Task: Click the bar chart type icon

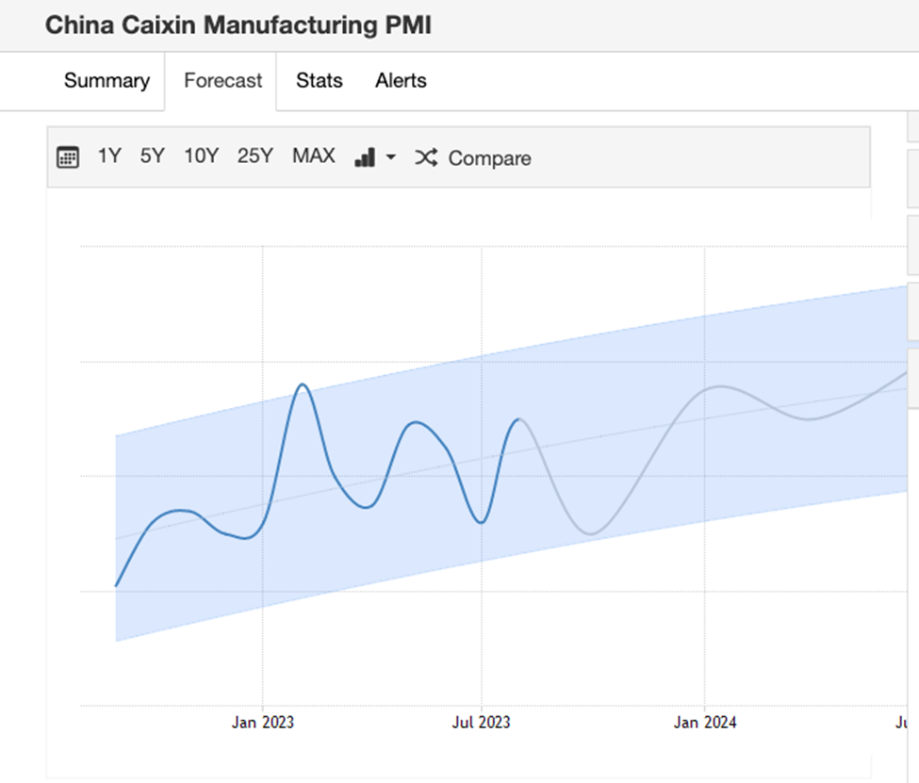Action: tap(365, 157)
